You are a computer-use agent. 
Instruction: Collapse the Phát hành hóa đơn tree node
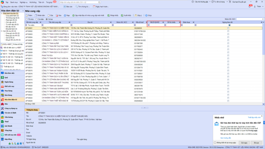tap(2, 14)
